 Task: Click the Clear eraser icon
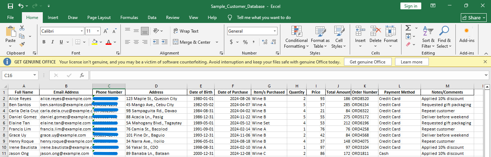[x=408, y=44]
